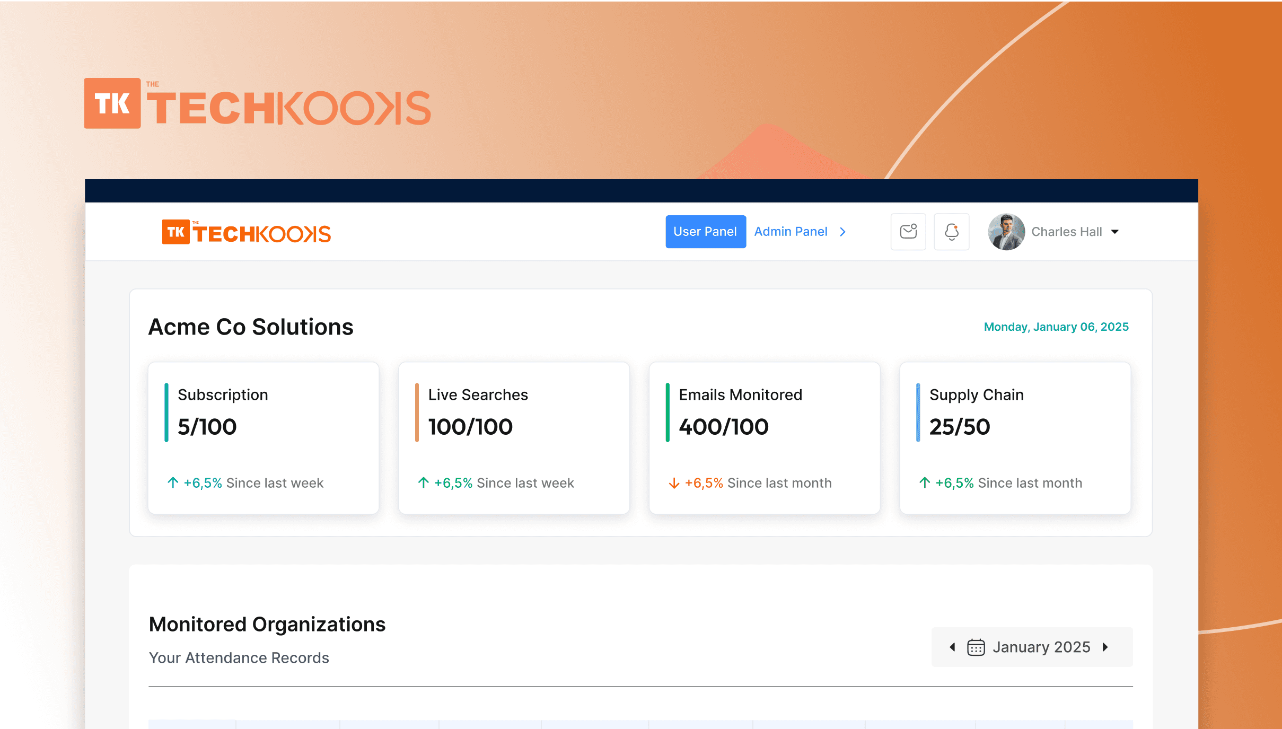Click the Monday, January 06, 2025 date label
The height and width of the screenshot is (729, 1282).
coord(1055,327)
